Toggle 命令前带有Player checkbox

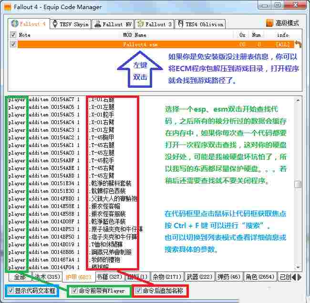[x=74, y=291]
